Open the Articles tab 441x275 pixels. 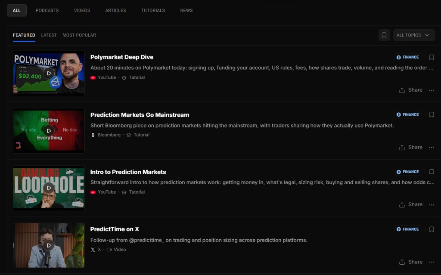(115, 10)
